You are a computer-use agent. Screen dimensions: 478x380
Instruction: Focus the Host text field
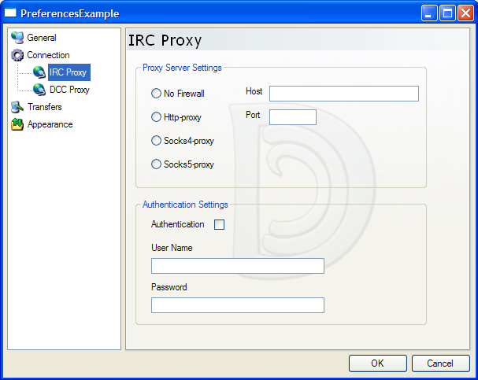[x=343, y=94]
